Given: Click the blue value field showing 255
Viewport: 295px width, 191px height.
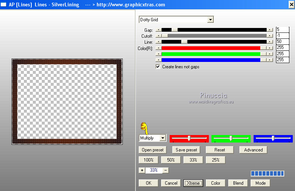Looking at the screenshot, I should (x=282, y=60).
